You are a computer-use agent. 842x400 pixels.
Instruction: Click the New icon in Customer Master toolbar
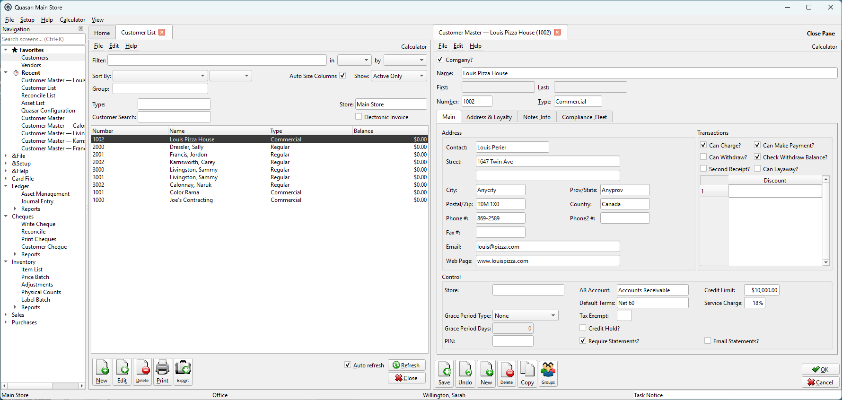486,374
